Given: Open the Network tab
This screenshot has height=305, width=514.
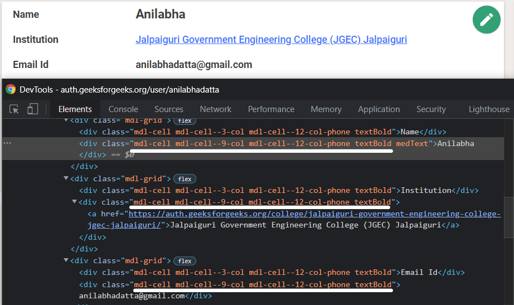Looking at the screenshot, I should tap(215, 109).
